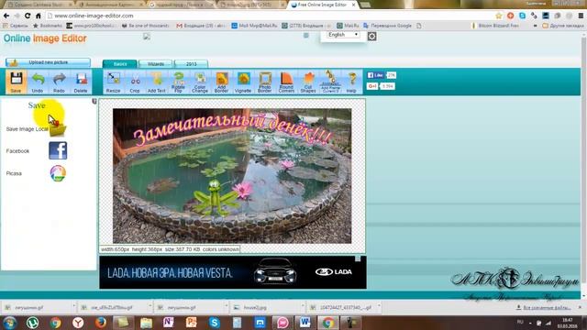The image size is (587, 330).
Task: Click the Delete tool icon
Action: point(81,82)
